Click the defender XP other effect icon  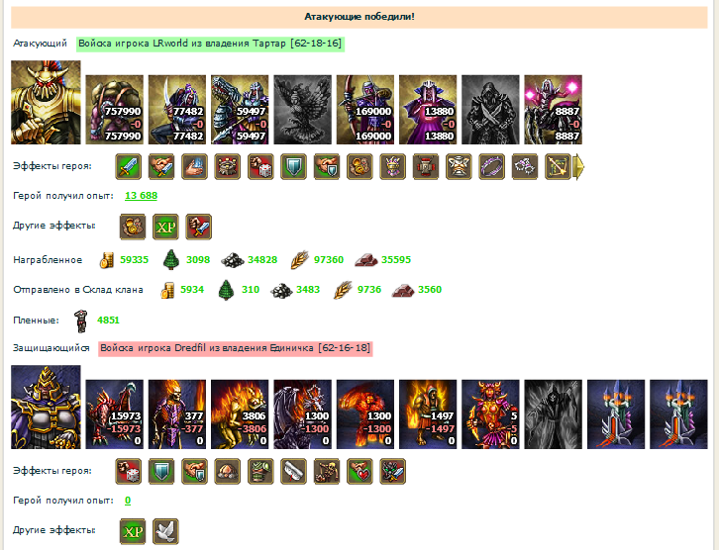(x=133, y=531)
